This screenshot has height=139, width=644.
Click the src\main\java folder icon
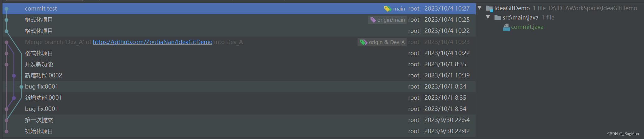pos(497,18)
